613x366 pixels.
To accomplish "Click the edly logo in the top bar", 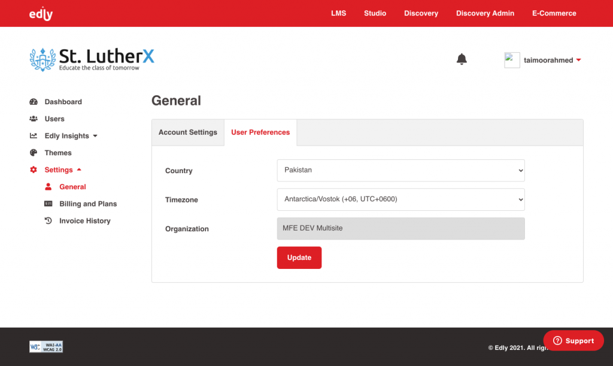I will tap(41, 14).
